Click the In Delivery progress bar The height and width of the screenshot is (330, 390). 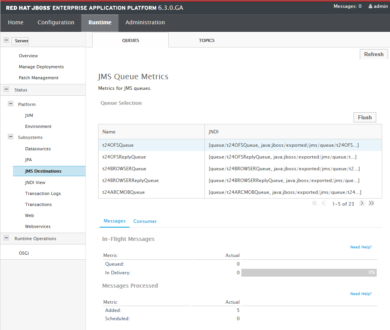pyautogui.click(x=308, y=272)
